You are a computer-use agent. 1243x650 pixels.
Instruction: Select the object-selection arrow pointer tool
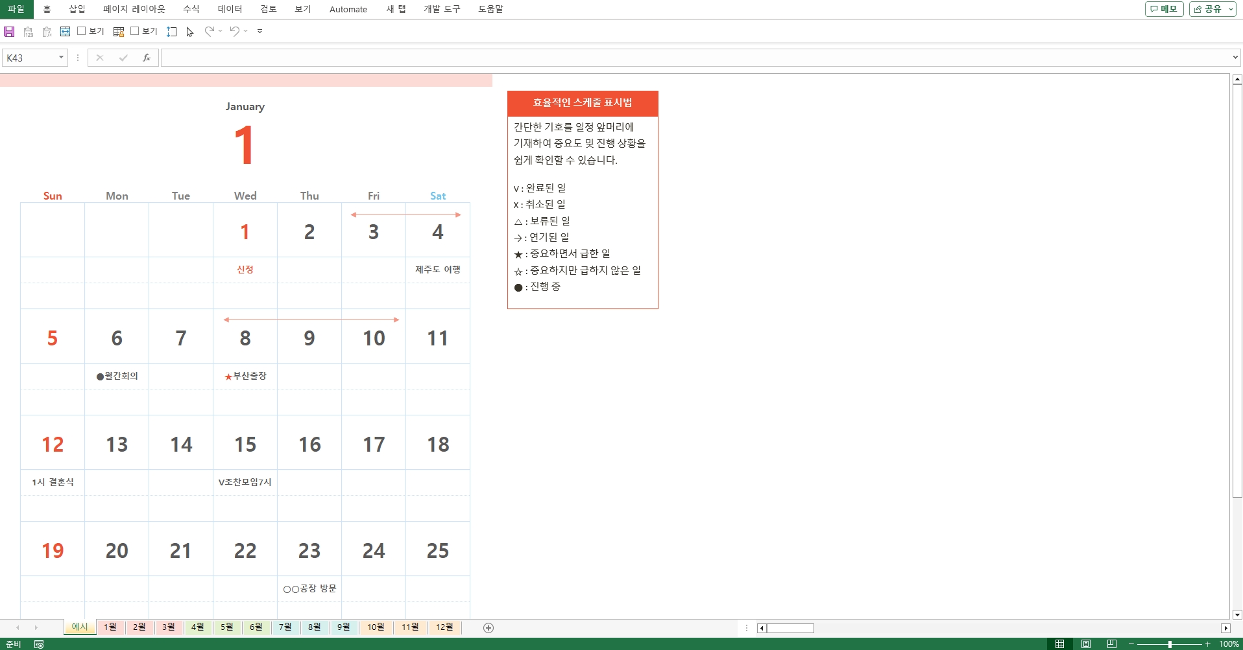pos(190,31)
